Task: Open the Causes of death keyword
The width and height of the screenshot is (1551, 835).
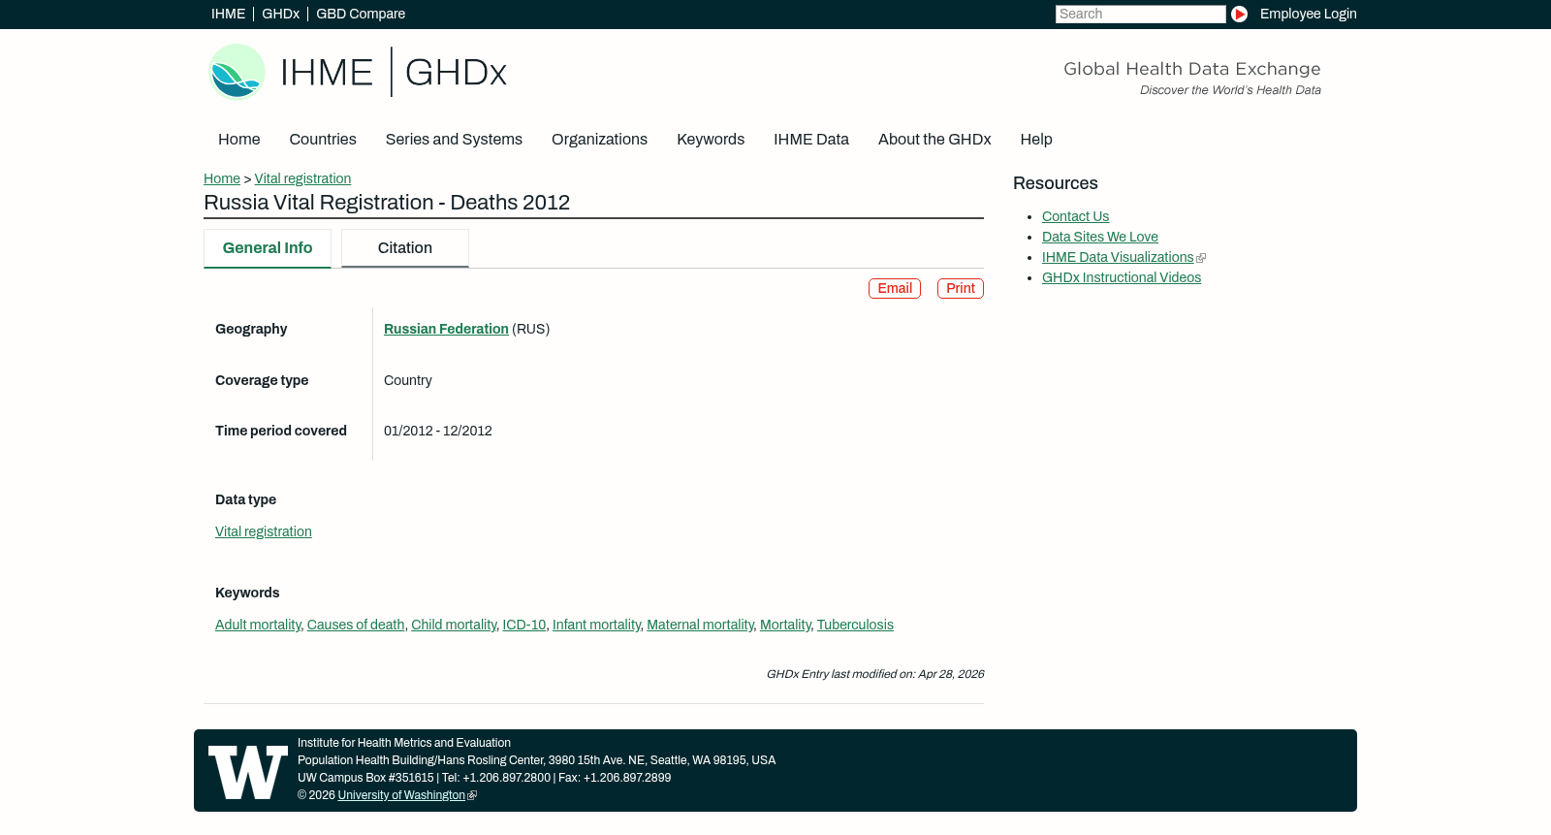Action: click(356, 625)
